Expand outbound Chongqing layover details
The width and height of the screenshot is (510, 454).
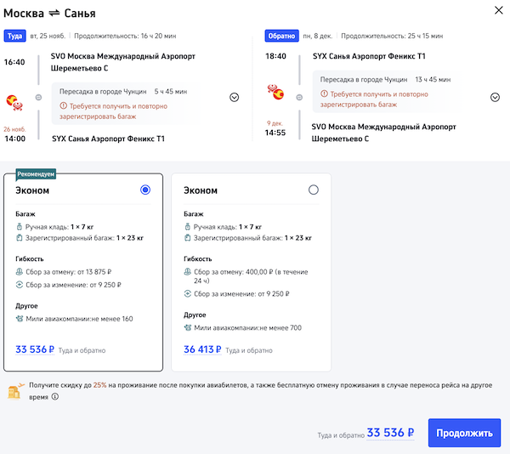[234, 97]
